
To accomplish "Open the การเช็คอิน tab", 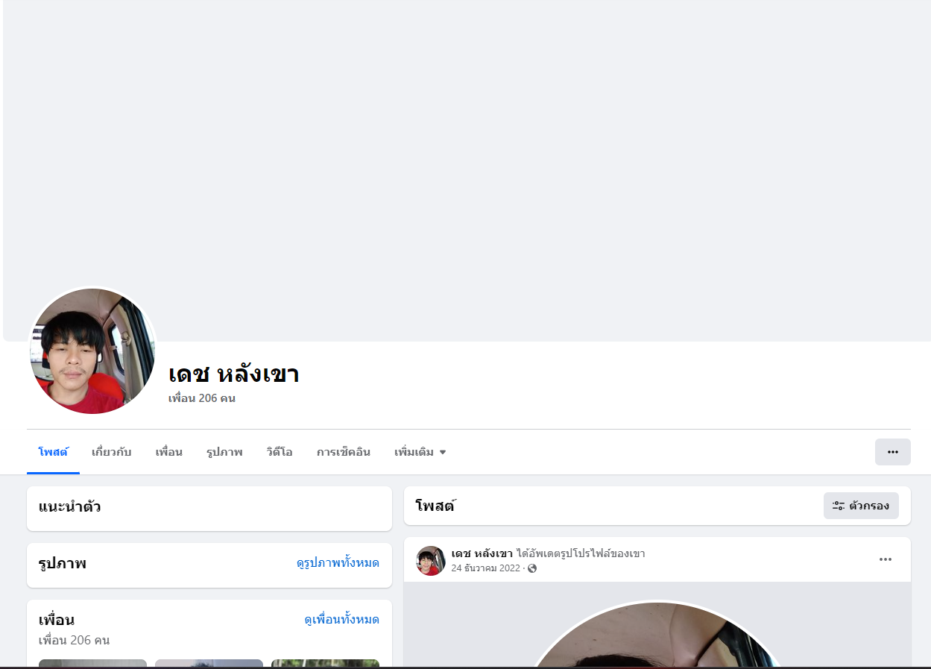I will click(344, 452).
